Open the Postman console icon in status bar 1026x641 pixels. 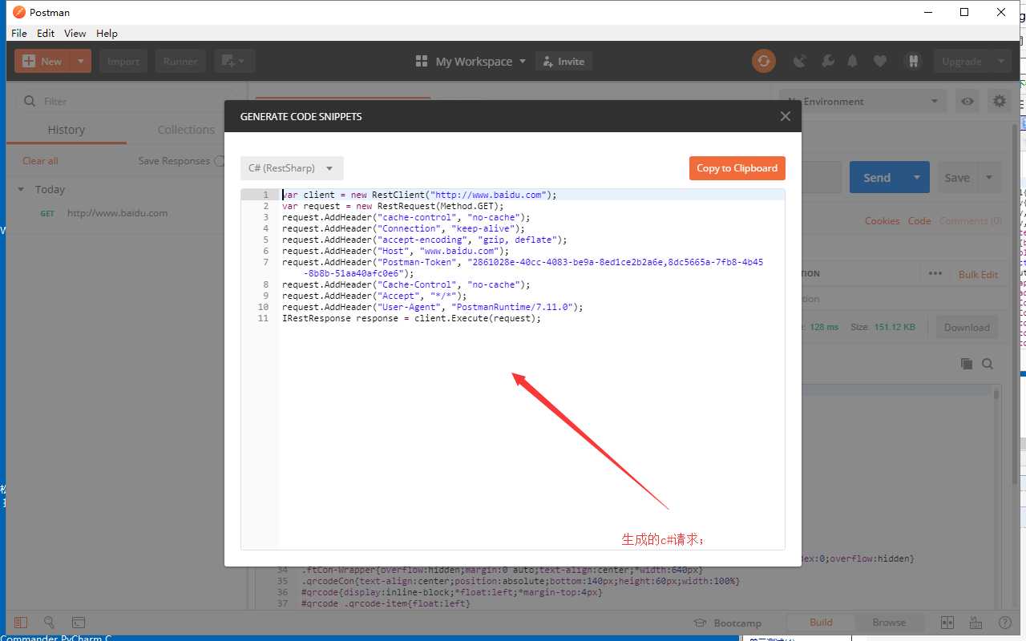[79, 623]
